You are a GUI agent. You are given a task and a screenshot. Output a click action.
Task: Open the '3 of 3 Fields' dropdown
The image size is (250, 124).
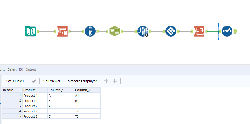(17, 81)
